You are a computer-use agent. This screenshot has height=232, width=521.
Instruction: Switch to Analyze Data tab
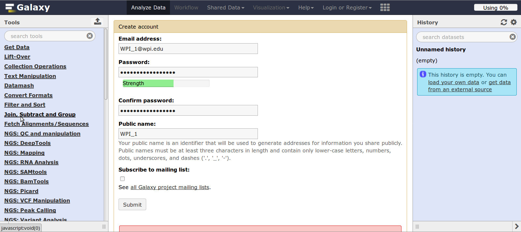(148, 7)
